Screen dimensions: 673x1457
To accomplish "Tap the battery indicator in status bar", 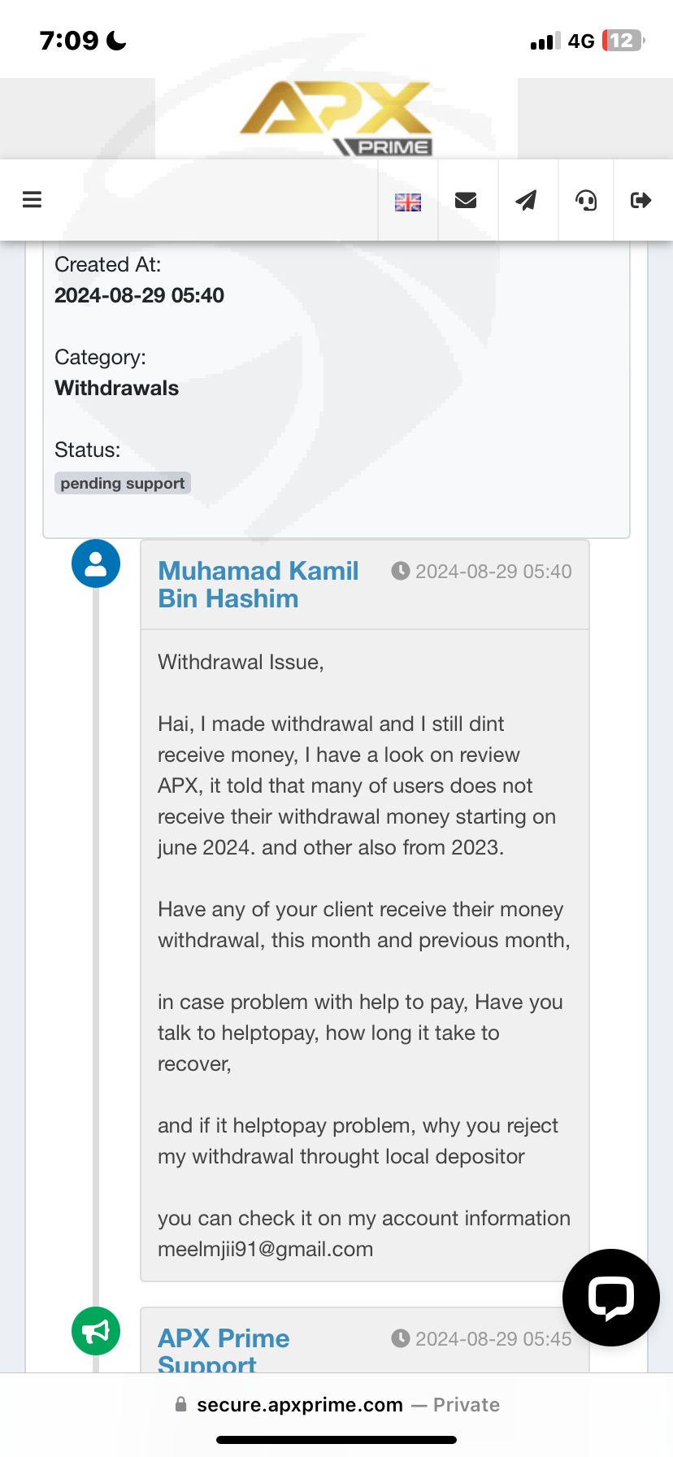I will coord(623,41).
